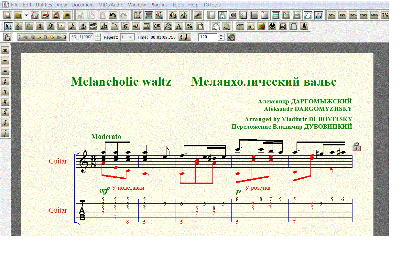
Task: Select the HyperScribe keyboard tool
Action: [93, 26]
